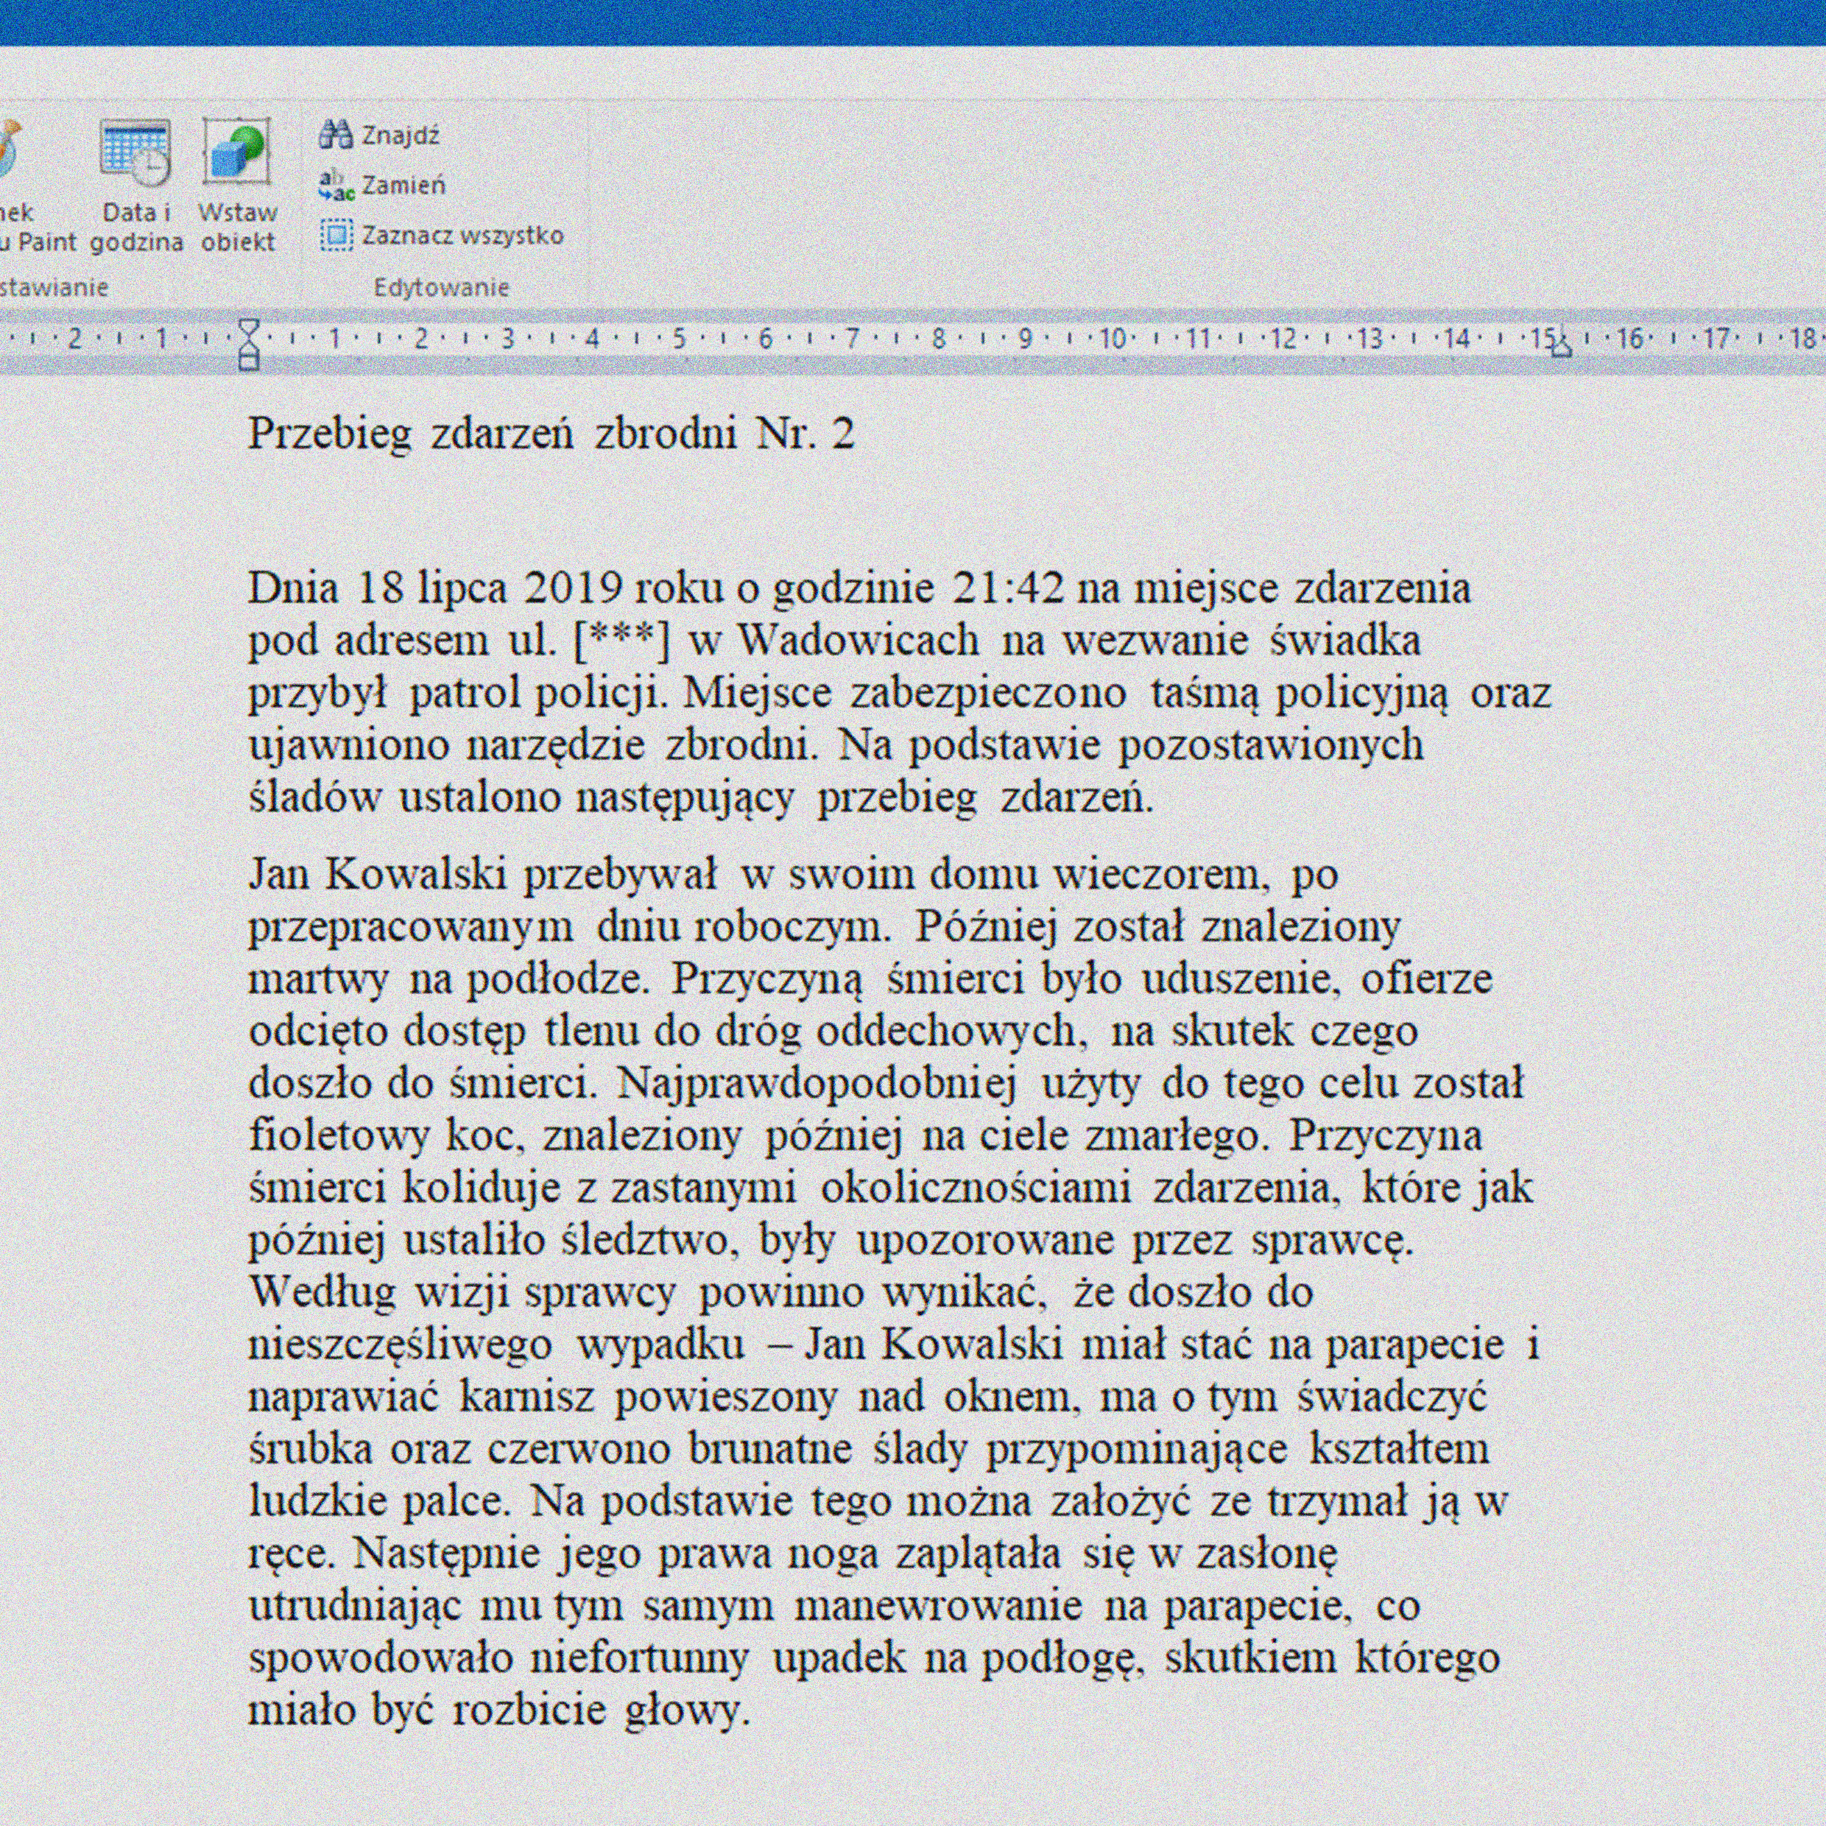Click the "[***]" address placeholder
This screenshot has width=1826, height=1826.
click(621, 641)
